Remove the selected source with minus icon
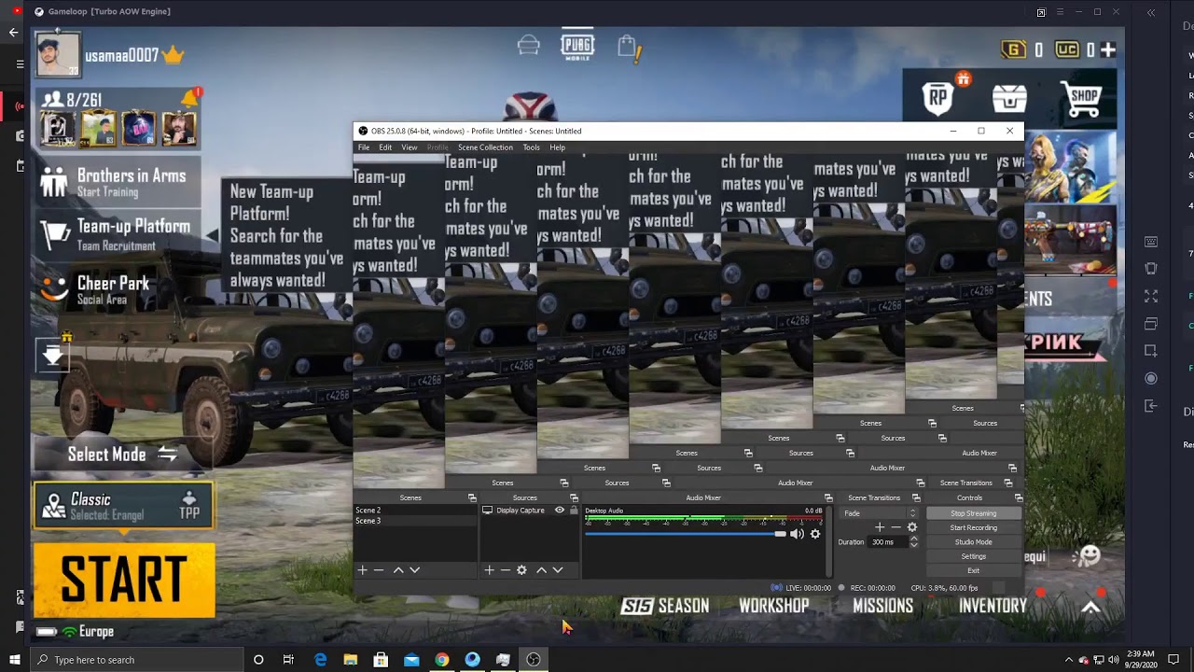Image resolution: width=1194 pixels, height=672 pixels. coord(505,569)
